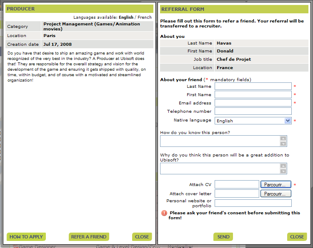Click the REFERRAL FORM heading
Viewport: 313px width, 248px height.
tap(183, 9)
